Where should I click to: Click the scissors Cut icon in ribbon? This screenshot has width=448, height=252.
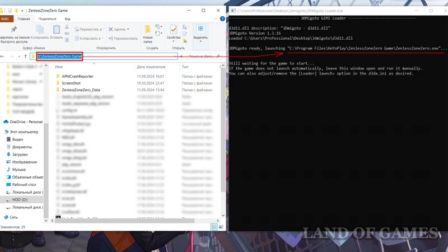coord(67,27)
